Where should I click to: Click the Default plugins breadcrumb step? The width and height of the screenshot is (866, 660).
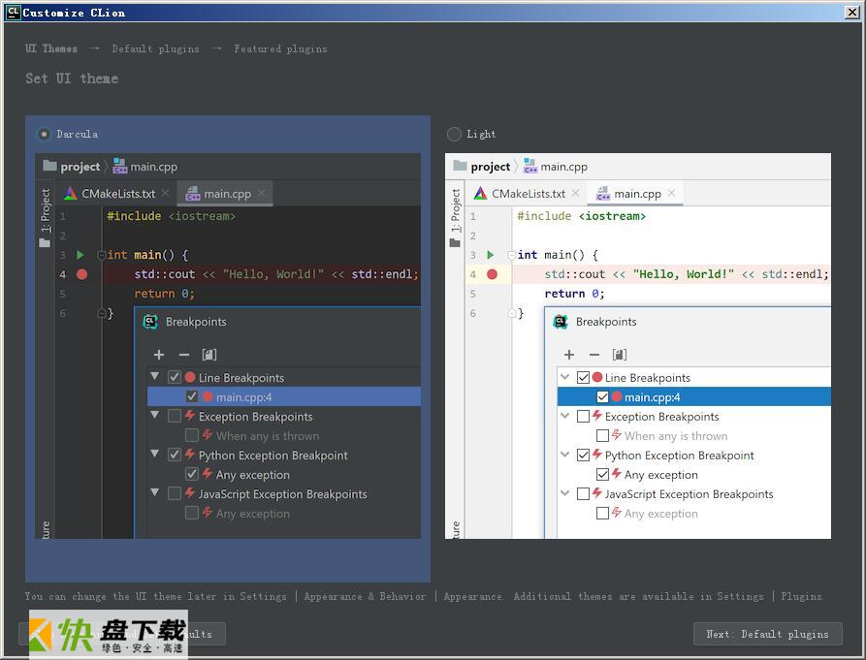156,48
